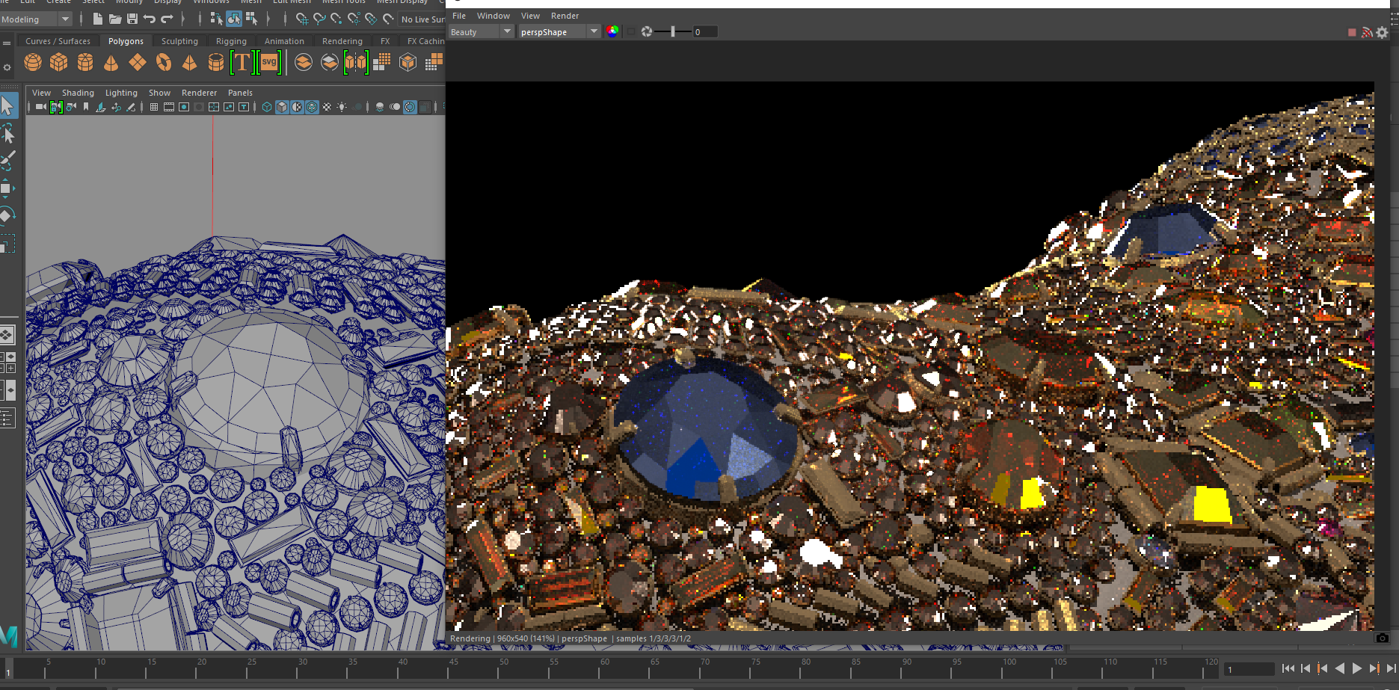Click the Undo arrow icon
Image resolution: width=1399 pixels, height=690 pixels.
[150, 19]
